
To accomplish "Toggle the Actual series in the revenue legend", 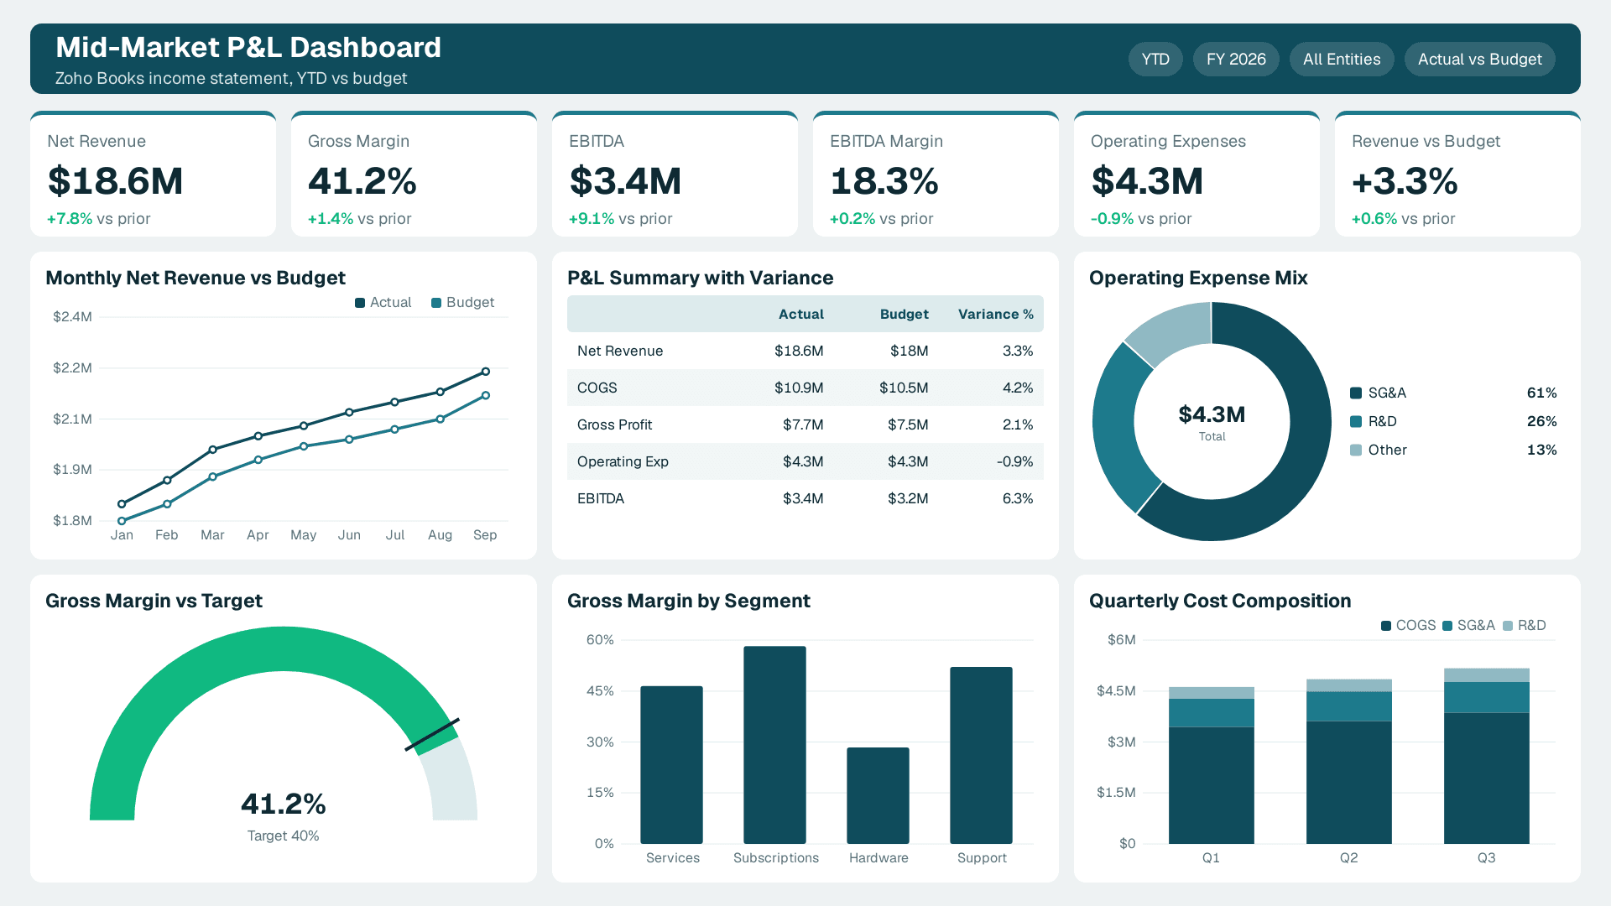I will click(x=383, y=302).
